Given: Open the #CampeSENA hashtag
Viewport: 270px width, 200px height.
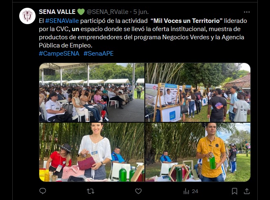Looking at the screenshot, I should 59,54.
